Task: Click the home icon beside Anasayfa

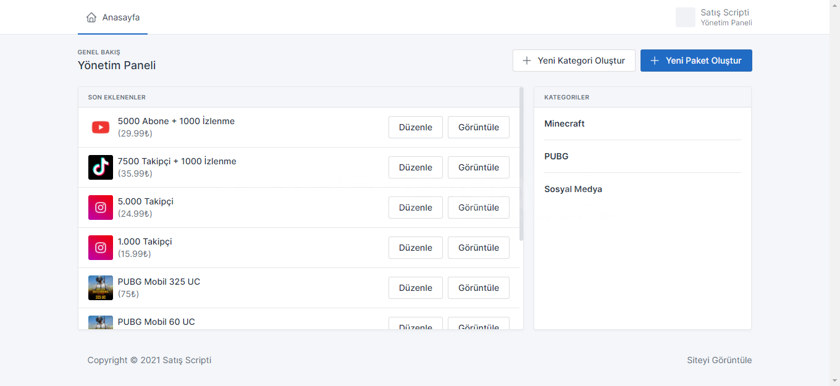Action: point(91,17)
